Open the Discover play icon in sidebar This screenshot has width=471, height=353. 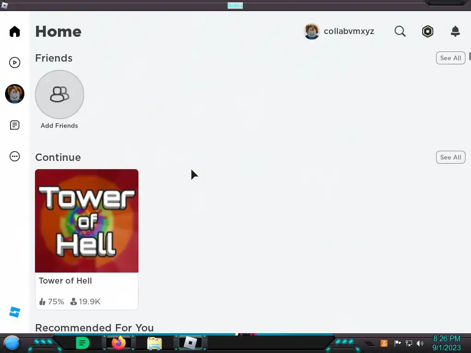[x=14, y=63]
